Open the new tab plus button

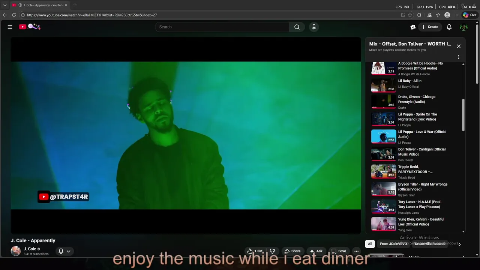pyautogui.click(x=75, y=5)
